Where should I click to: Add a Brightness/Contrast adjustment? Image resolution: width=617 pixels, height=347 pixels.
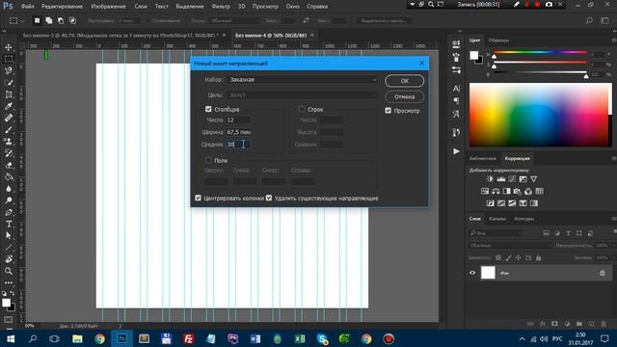click(x=490, y=179)
